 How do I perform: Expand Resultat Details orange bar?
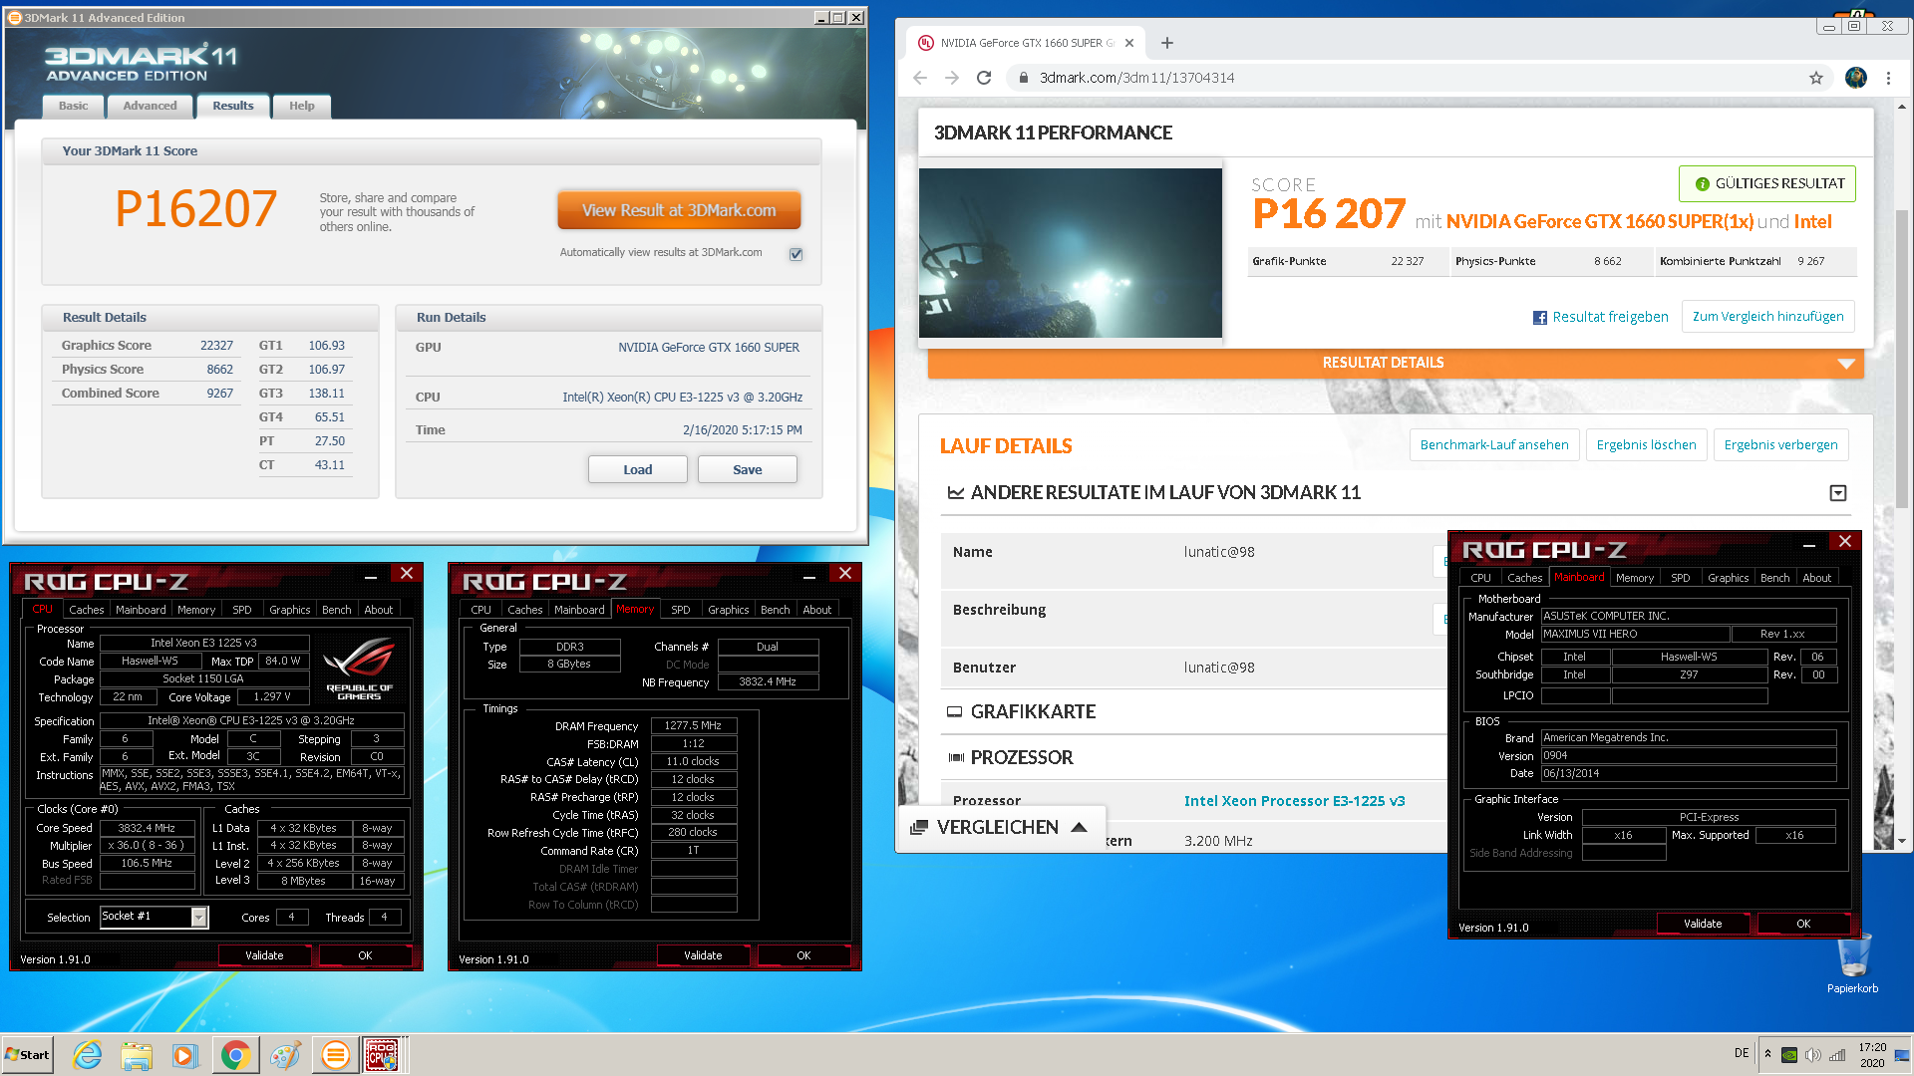[x=1396, y=363]
